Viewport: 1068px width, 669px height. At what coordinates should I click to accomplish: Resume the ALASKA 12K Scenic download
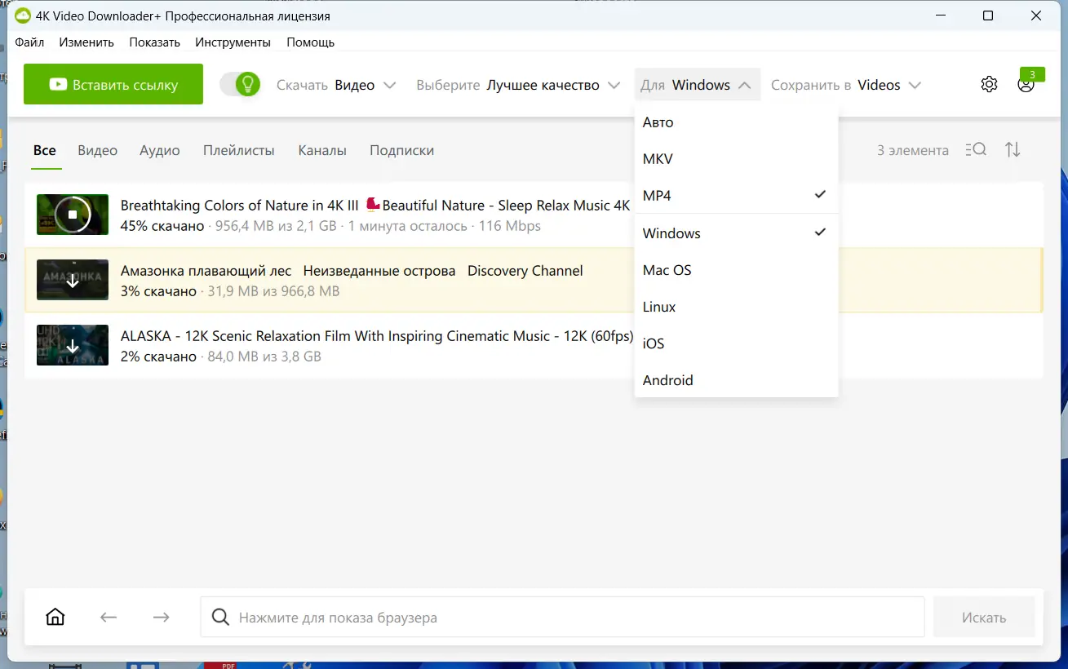click(x=73, y=345)
